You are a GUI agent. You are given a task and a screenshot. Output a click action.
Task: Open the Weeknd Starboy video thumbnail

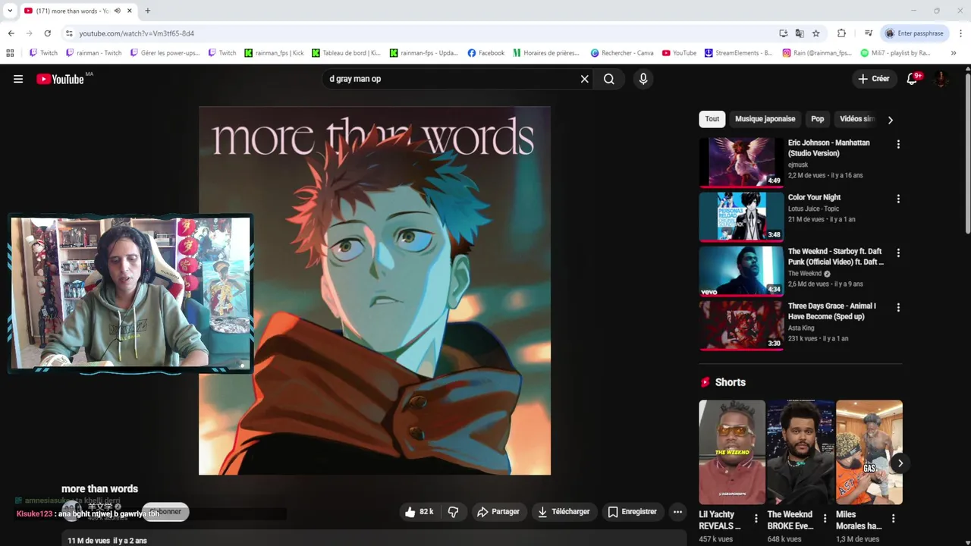coord(741,271)
